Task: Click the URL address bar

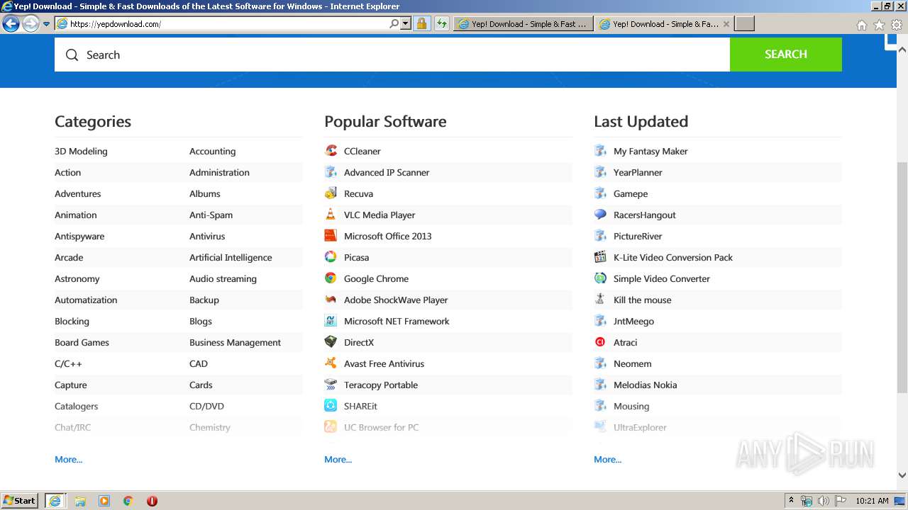Action: pos(227,23)
